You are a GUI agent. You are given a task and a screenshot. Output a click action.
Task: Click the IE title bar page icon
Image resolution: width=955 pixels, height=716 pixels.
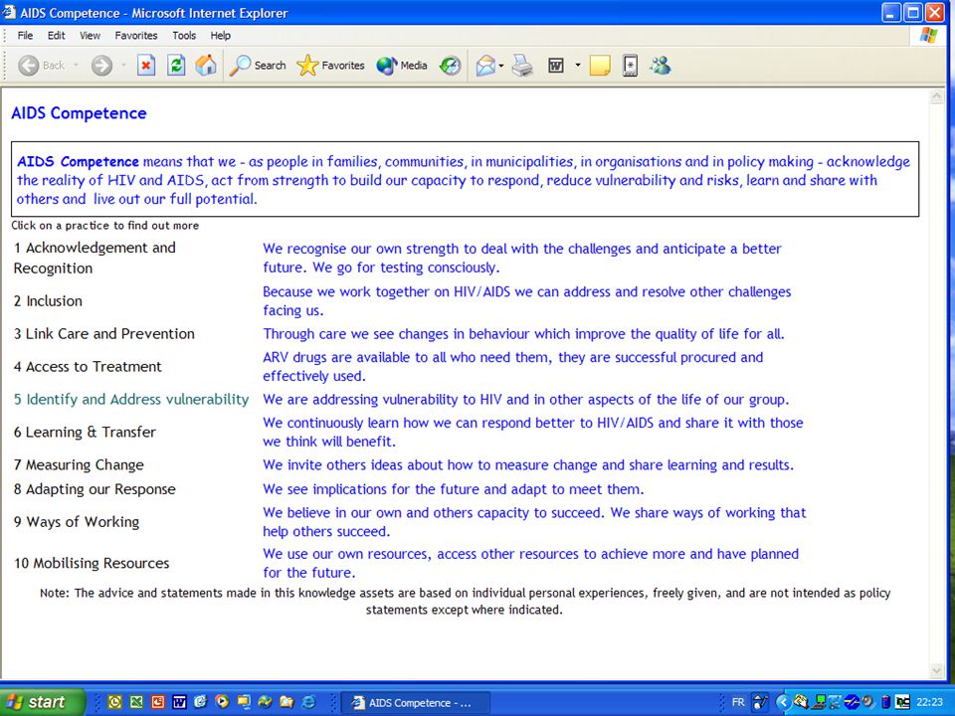[9, 12]
